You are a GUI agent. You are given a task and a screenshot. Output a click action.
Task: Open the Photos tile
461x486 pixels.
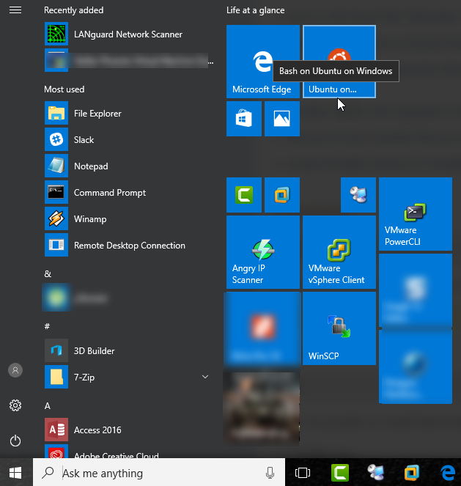pyautogui.click(x=282, y=119)
